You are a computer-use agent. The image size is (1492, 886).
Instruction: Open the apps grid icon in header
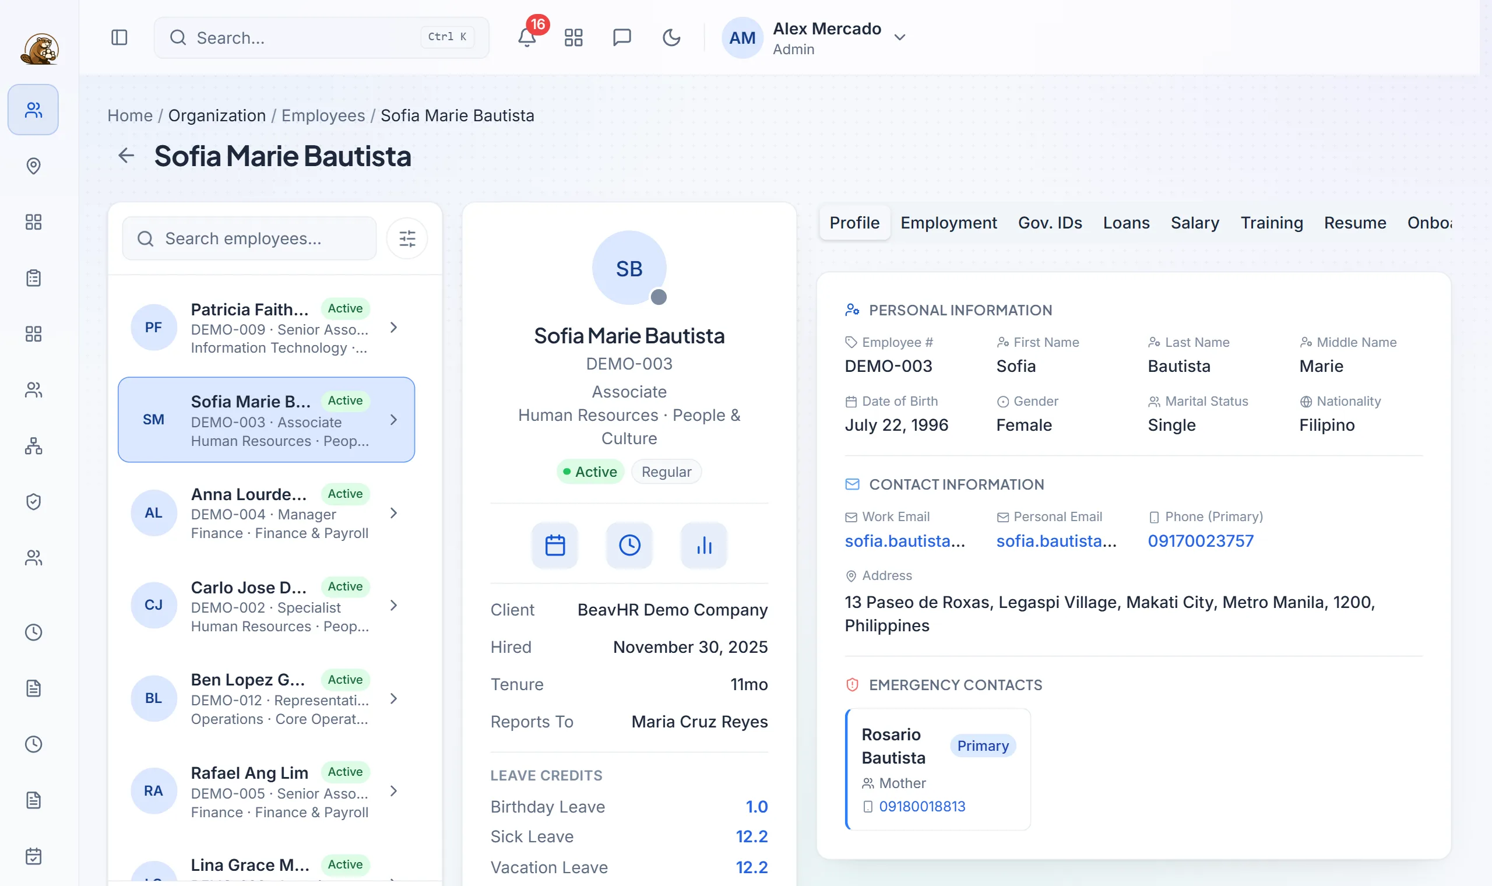tap(573, 38)
